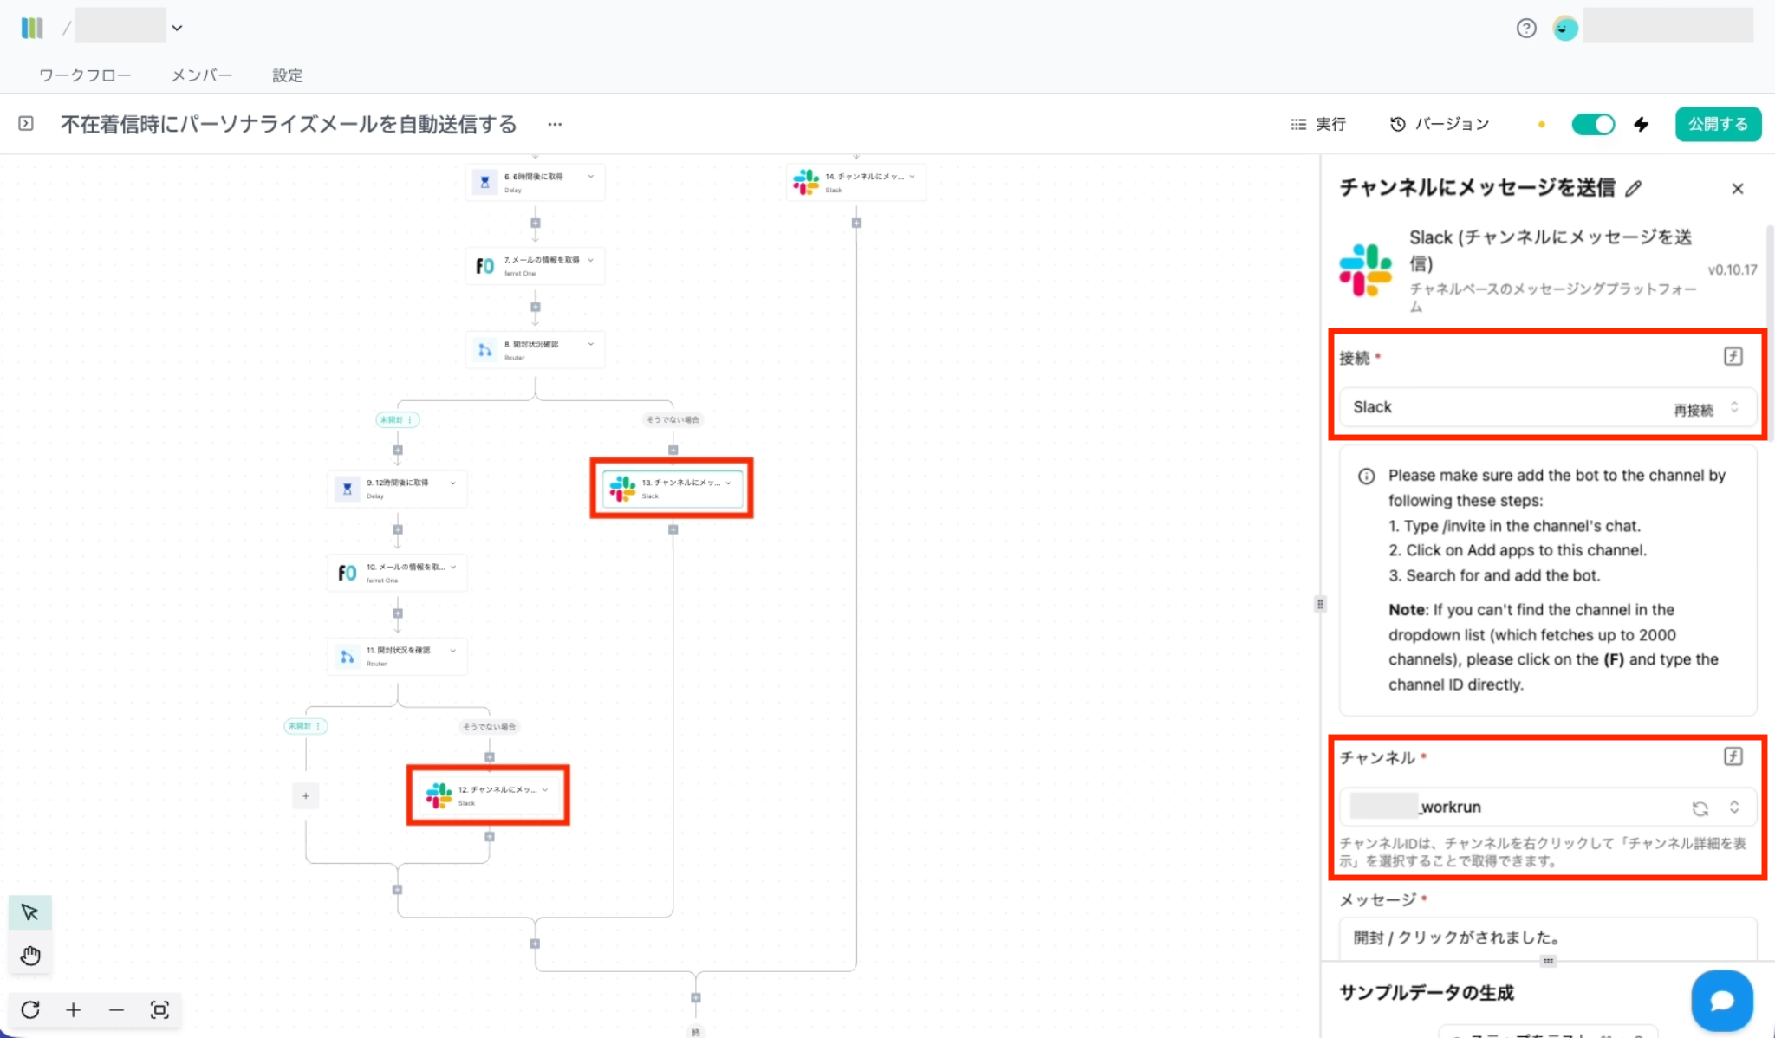Click the fit-to-screen canvas icon
This screenshot has height=1038, width=1775.
159,1009
